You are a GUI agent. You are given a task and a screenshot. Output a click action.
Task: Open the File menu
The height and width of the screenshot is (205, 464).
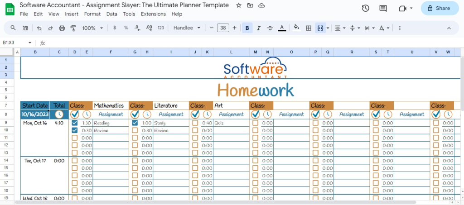point(24,14)
